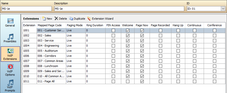
Task: Open the VoIP Prompts music icon
Action: tap(11, 83)
